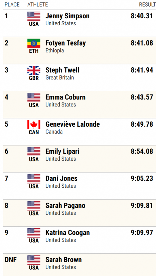Screen dimensions: 156x276
Task: Click the USA flag beside Emily Lipari
Action: tap(34, 152)
